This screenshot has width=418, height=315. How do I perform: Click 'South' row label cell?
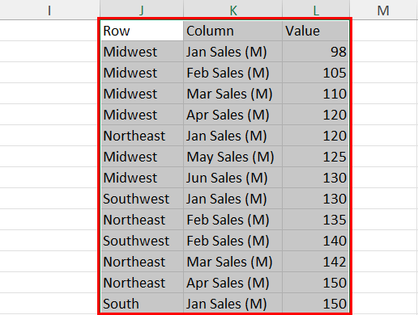[142, 304]
